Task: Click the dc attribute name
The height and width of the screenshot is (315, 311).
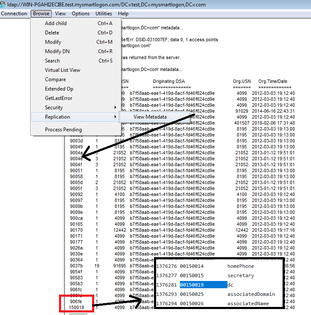Action: pyautogui.click(x=230, y=285)
